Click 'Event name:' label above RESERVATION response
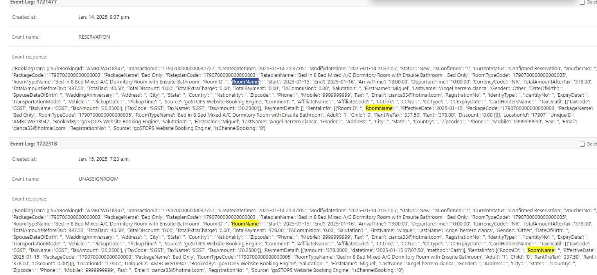Screen dimensions: 597x275 (x=26, y=37)
